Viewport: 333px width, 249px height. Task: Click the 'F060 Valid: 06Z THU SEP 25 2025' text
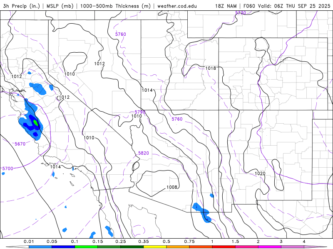287,6
